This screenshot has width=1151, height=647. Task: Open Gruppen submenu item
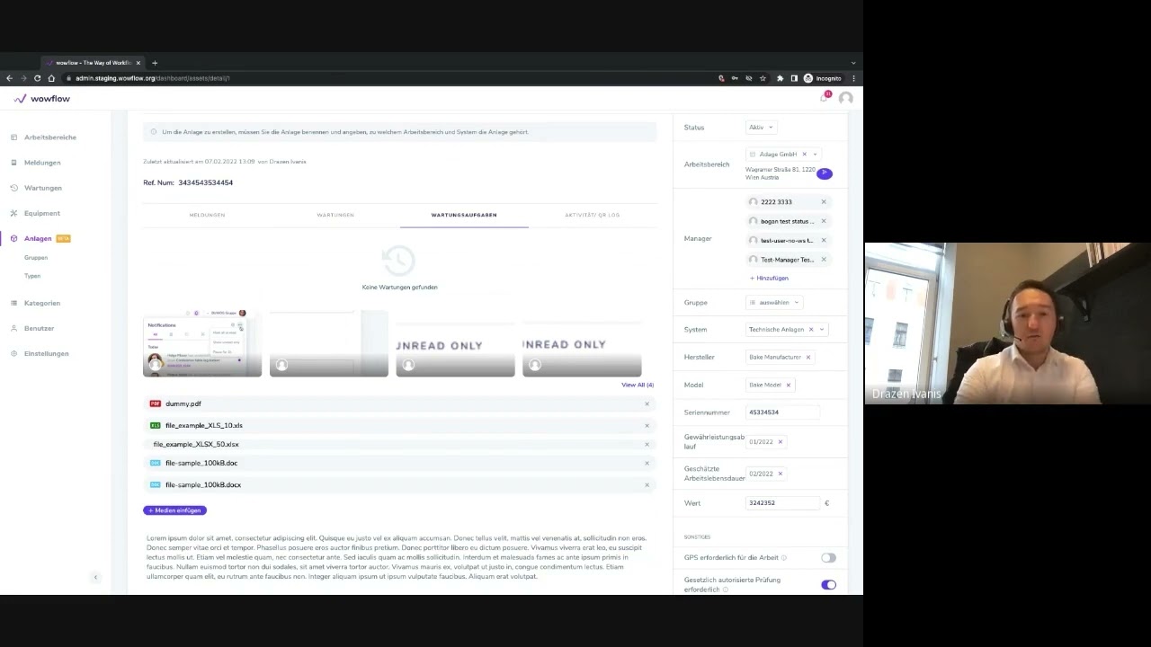point(36,258)
